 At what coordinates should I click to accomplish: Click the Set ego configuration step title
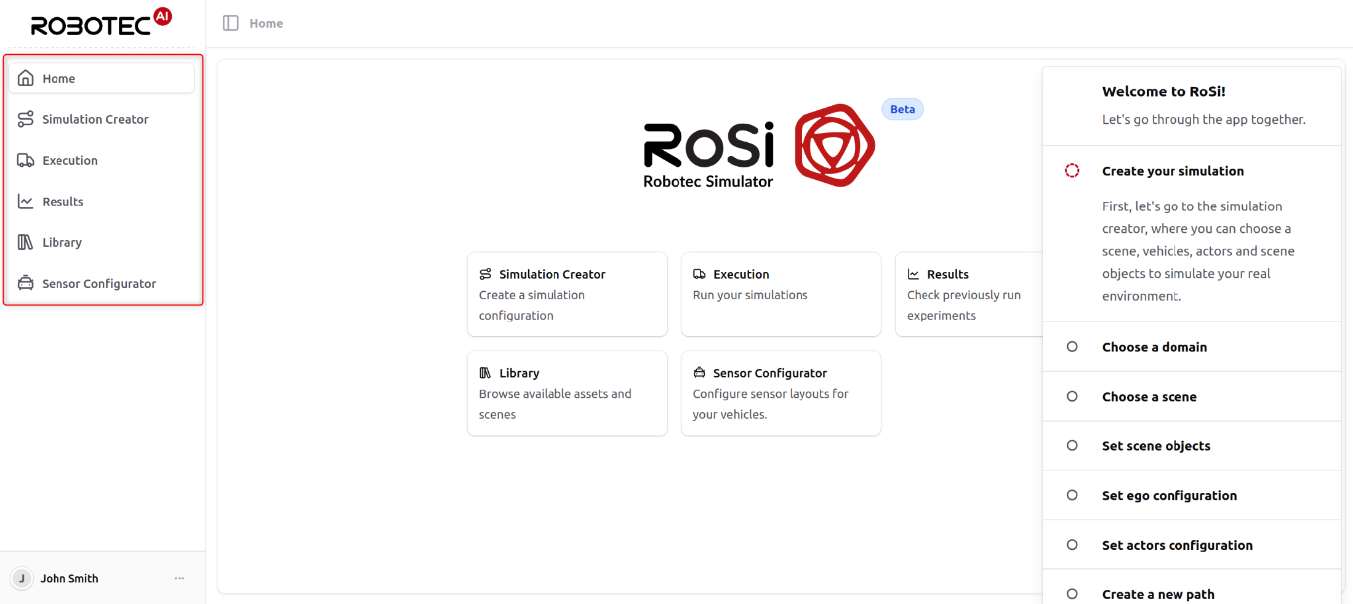coord(1169,495)
